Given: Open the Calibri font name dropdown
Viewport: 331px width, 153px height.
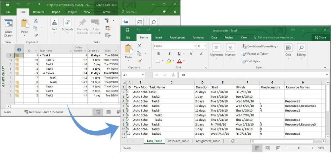Looking at the screenshot, I should click(194, 46).
